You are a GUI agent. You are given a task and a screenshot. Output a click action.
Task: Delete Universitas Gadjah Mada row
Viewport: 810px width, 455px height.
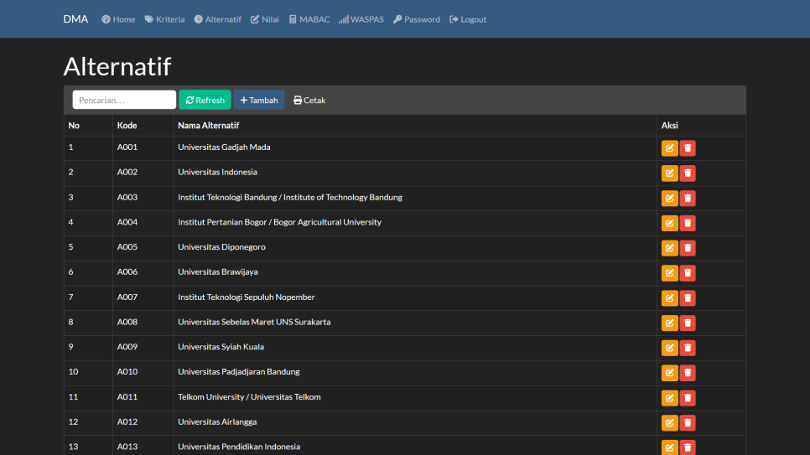tap(688, 148)
